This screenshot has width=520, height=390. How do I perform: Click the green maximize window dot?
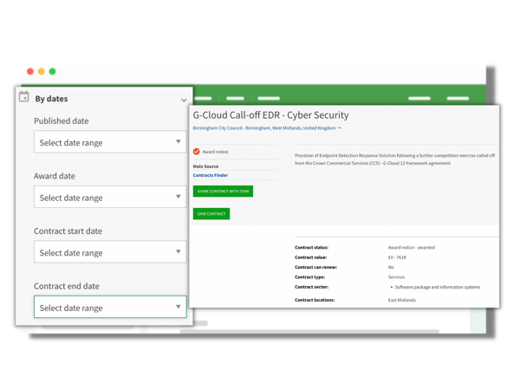52,71
